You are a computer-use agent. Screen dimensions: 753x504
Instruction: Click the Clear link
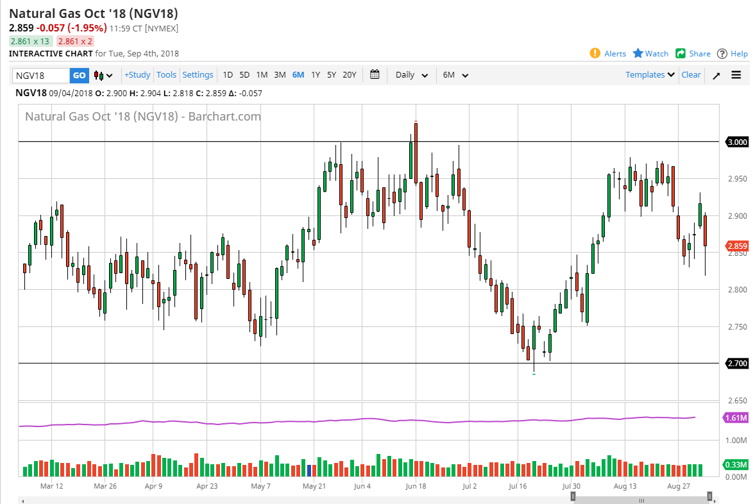click(x=691, y=74)
